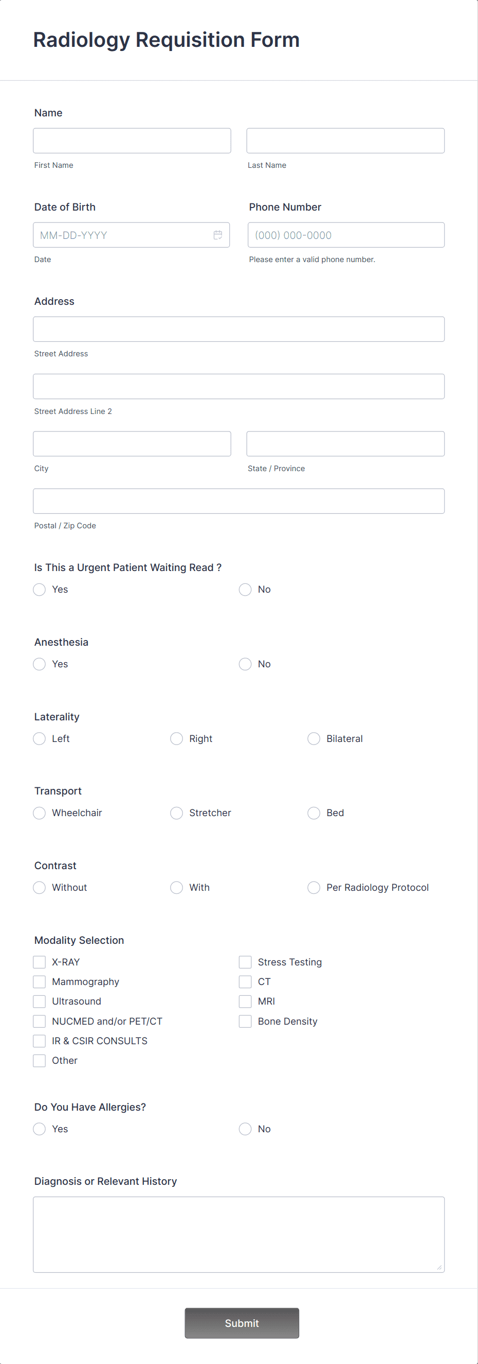Select Left laterality option
The height and width of the screenshot is (1364, 478).
(x=39, y=739)
